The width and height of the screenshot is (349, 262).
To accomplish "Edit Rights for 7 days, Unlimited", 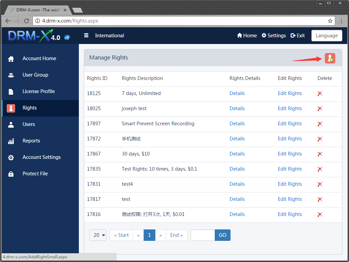I will (290, 93).
